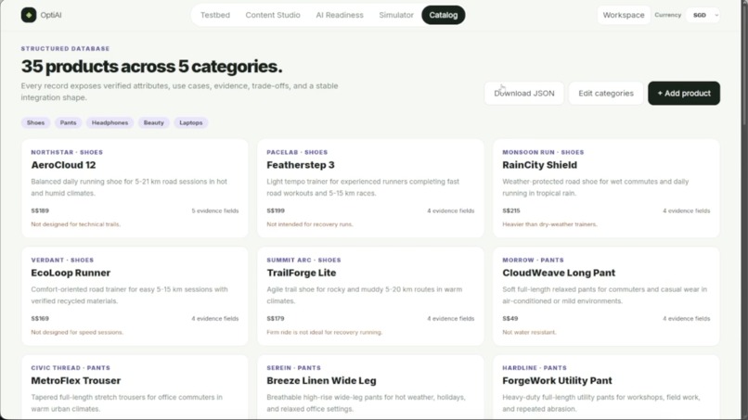Click the '35 products across 5 categories.' heading

pos(151,66)
